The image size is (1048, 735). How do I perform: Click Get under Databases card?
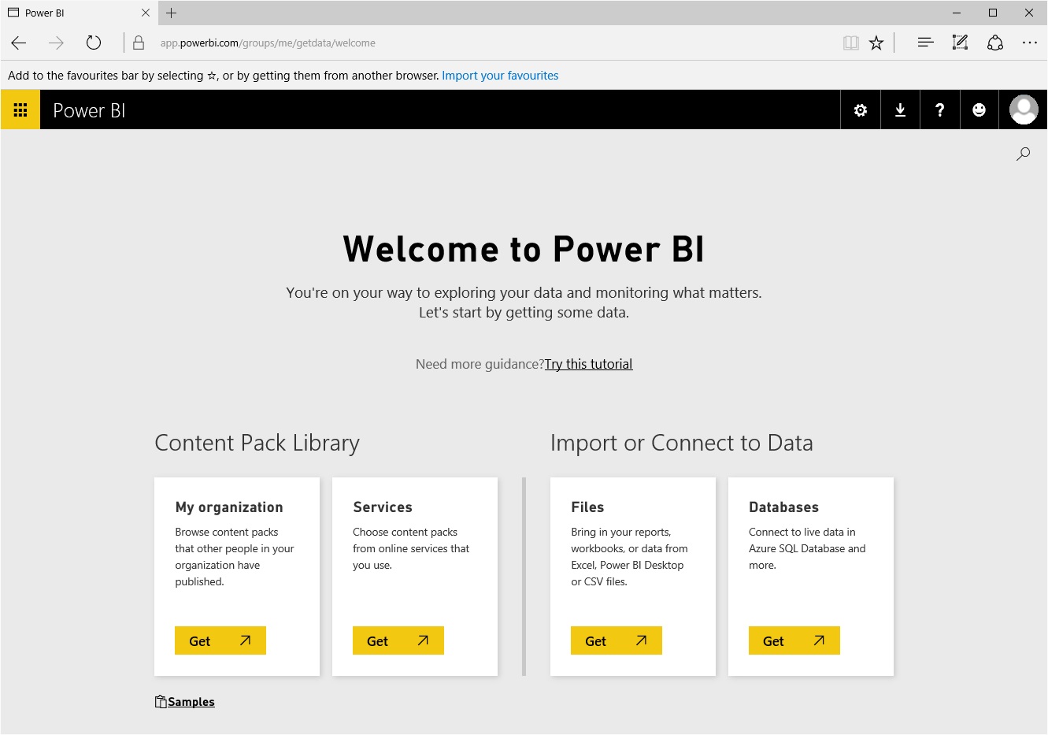tap(794, 640)
